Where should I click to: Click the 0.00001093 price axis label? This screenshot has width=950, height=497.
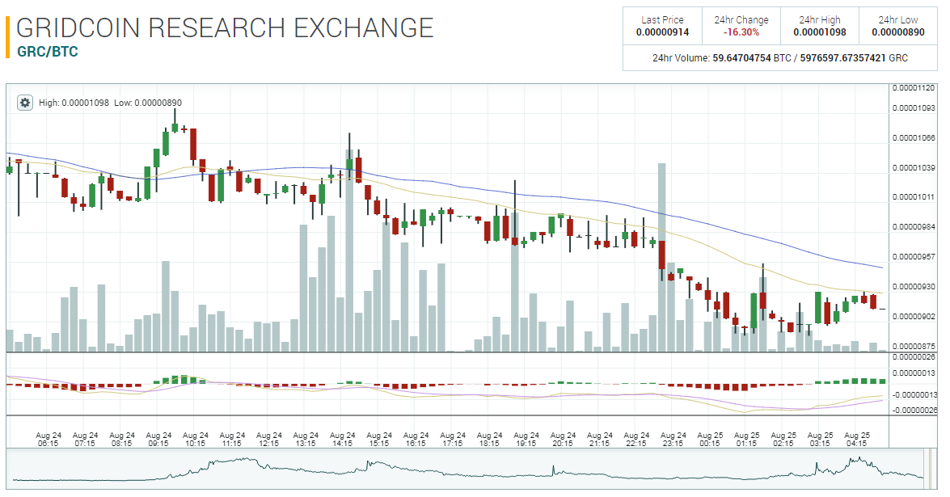point(914,108)
